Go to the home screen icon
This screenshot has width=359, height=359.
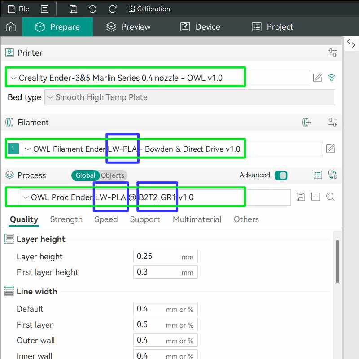[11, 27]
